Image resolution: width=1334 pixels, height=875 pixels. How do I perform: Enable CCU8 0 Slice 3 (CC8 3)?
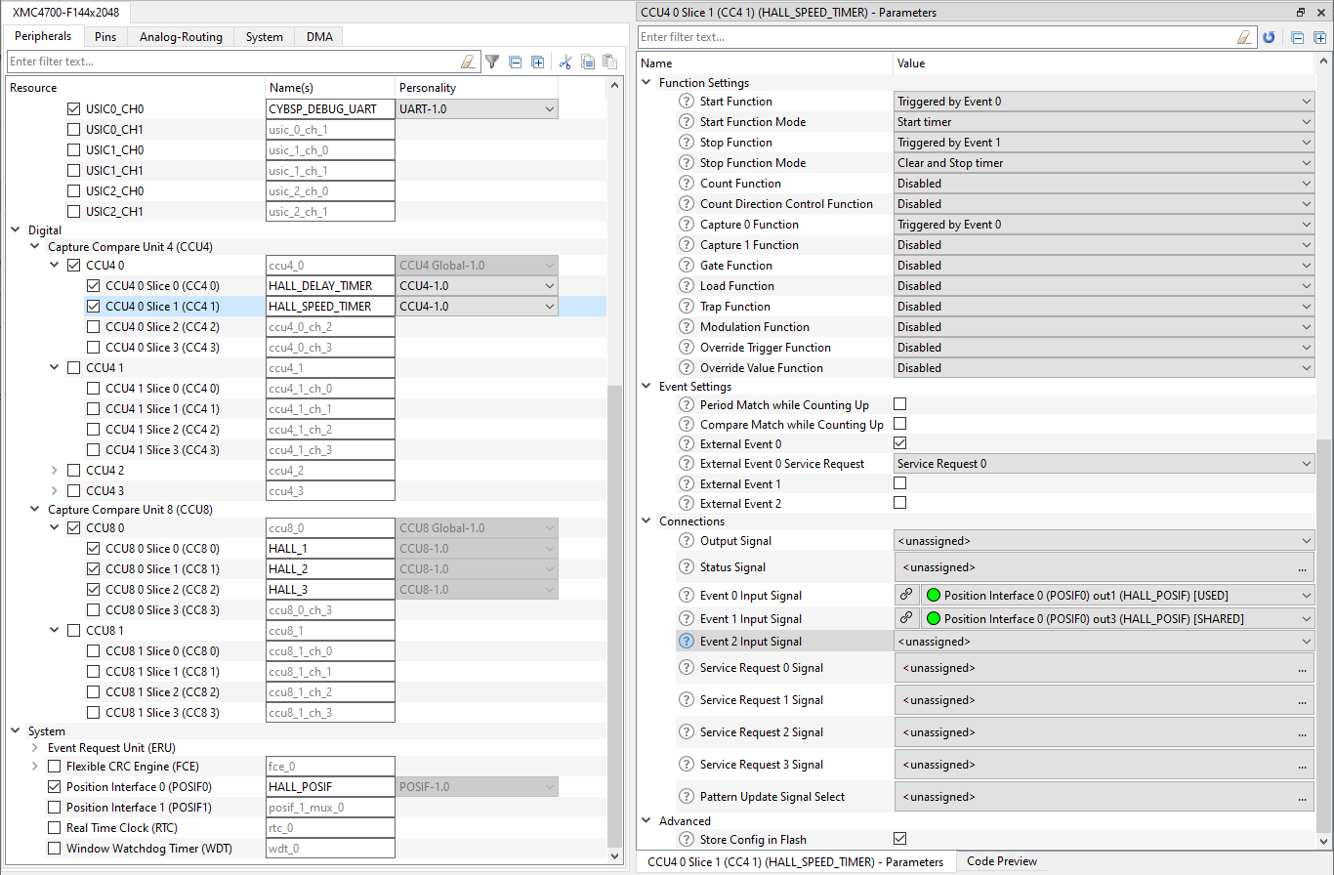(94, 610)
